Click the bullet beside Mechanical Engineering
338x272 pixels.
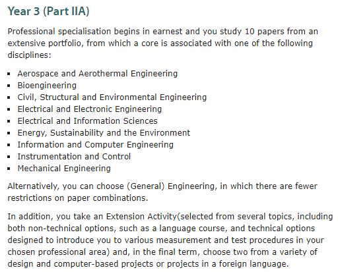pos(9,169)
